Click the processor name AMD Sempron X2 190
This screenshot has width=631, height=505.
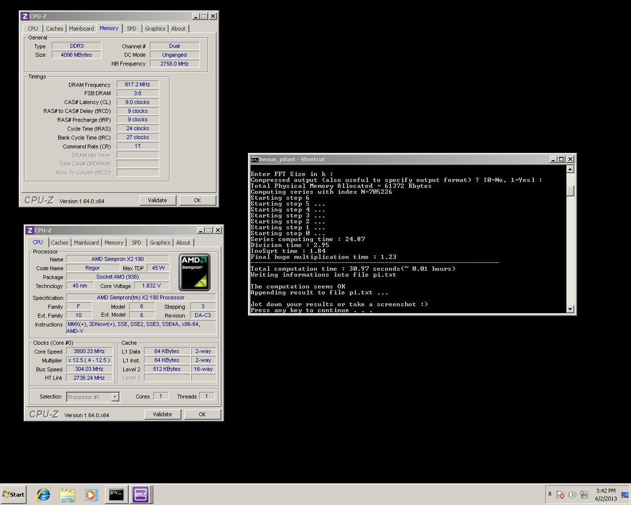(x=118, y=259)
